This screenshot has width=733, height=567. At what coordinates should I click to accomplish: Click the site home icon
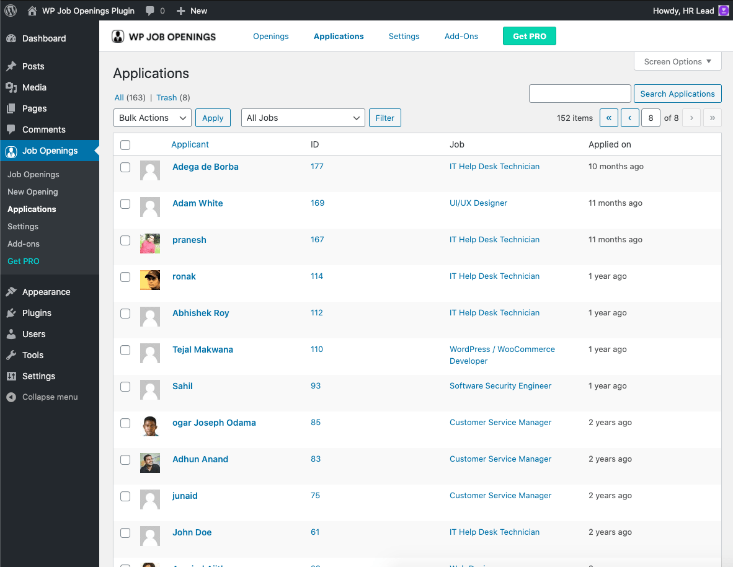coord(32,11)
